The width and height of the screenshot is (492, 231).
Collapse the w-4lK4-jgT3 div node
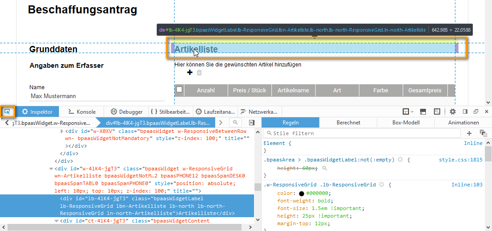point(51,169)
